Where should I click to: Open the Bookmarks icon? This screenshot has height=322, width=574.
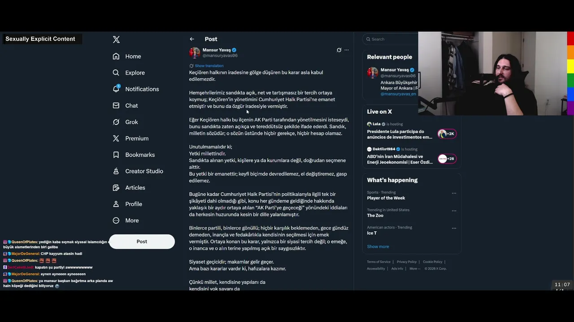coord(116,155)
